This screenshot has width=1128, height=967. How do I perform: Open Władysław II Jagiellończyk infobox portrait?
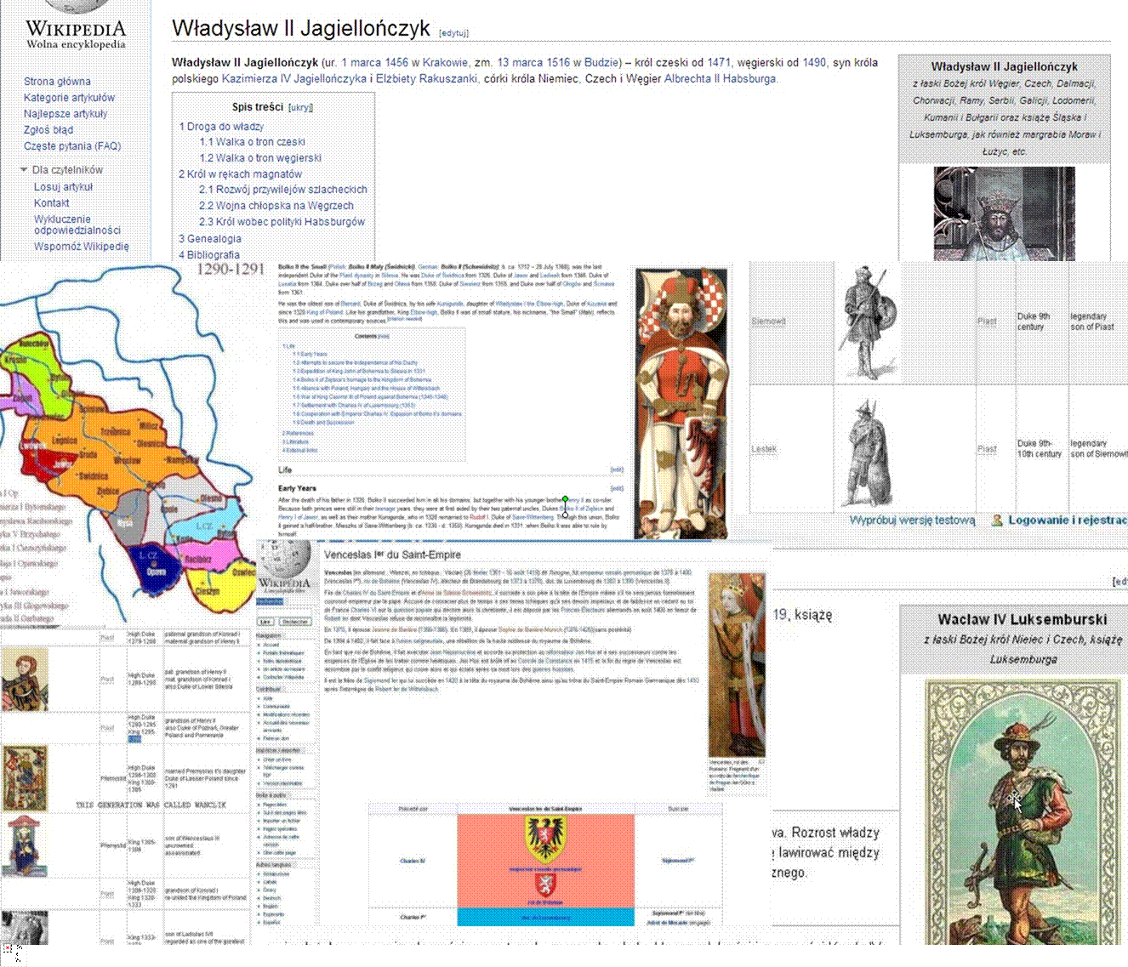point(1004,213)
